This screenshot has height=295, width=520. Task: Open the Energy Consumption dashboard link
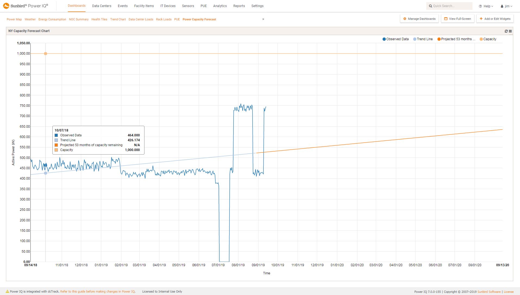[x=52, y=19]
